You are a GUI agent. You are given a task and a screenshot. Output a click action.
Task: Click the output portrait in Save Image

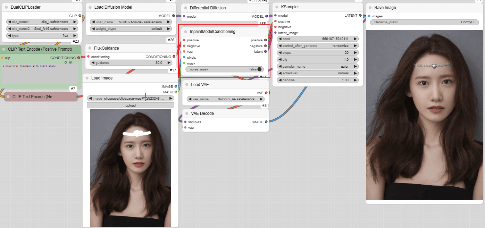tap(424, 115)
